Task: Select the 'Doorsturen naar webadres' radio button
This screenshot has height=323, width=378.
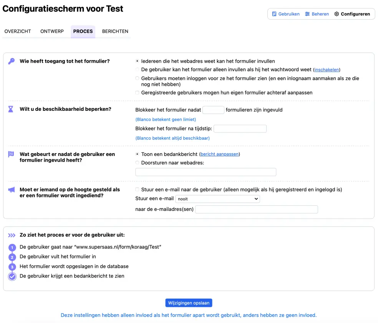Action: pos(138,163)
